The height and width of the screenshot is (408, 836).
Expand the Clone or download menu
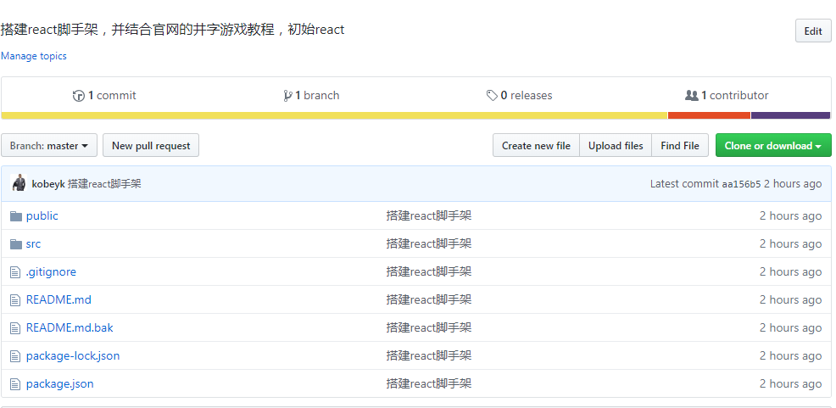(x=773, y=145)
